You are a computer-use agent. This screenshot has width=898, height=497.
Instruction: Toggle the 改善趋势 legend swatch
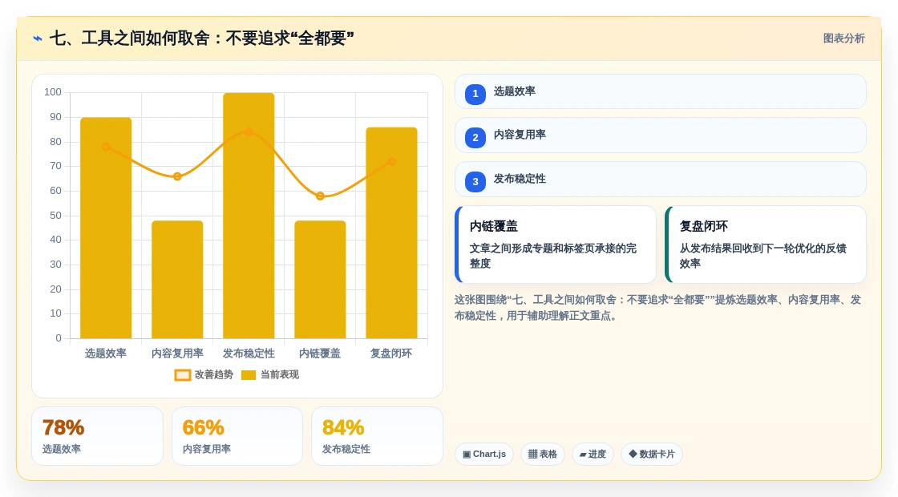182,375
